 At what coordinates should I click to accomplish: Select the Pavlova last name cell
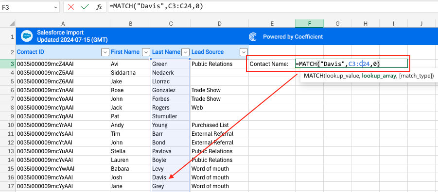[x=171, y=151]
